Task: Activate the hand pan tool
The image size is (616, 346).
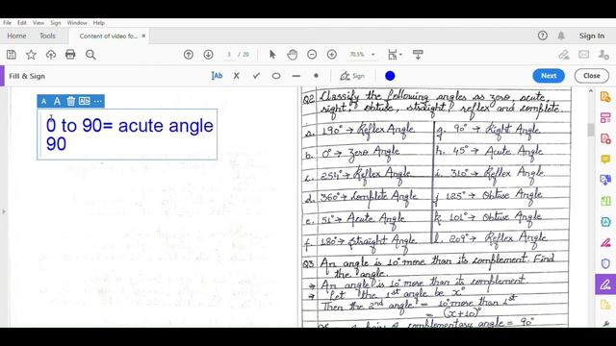Action: 292,55
